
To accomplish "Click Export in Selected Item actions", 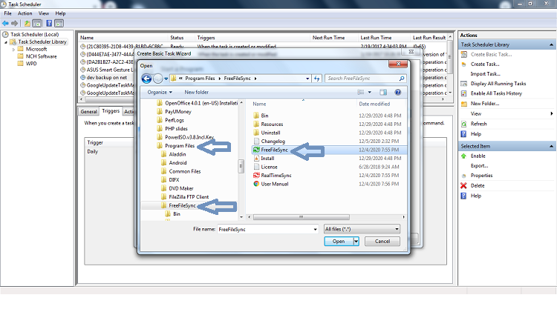I will pos(479,165).
